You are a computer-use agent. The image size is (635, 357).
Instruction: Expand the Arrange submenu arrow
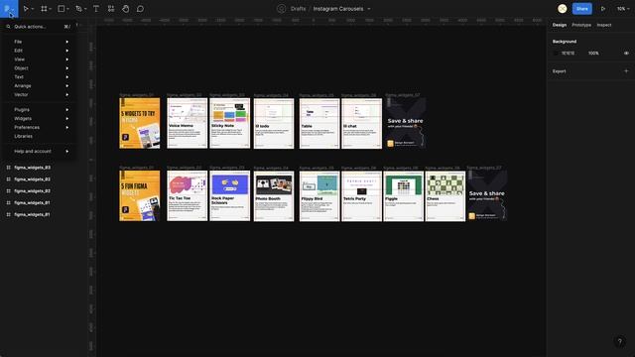pyautogui.click(x=67, y=86)
